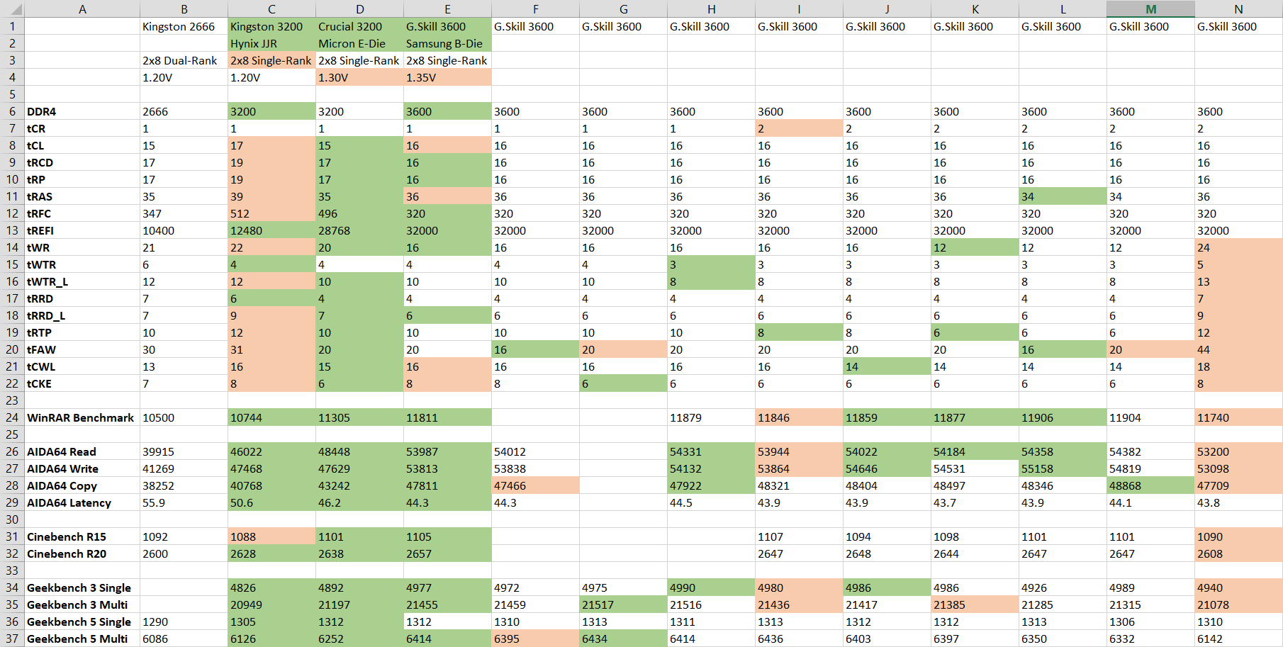Click the 'AIDA64 Read' label
This screenshot has height=647, width=1283.
pyautogui.click(x=82, y=451)
